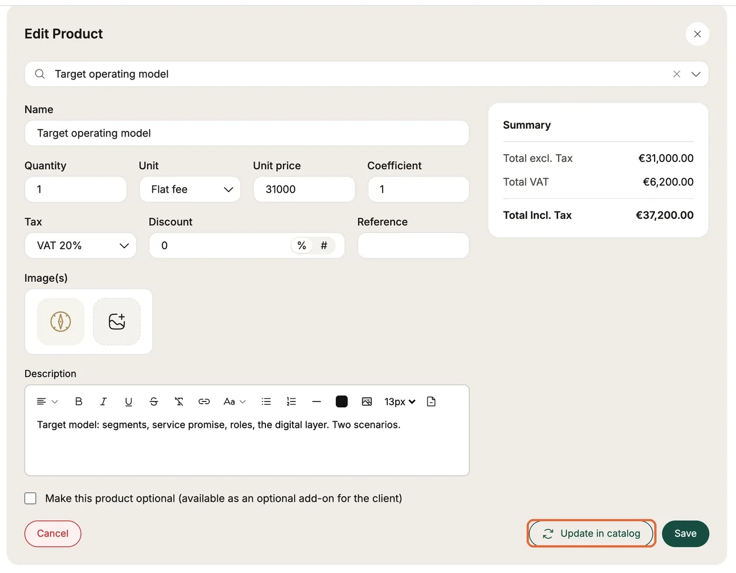Image resolution: width=736 pixels, height=573 pixels.
Task: Switch discount to fixed amount mode
Action: click(324, 245)
